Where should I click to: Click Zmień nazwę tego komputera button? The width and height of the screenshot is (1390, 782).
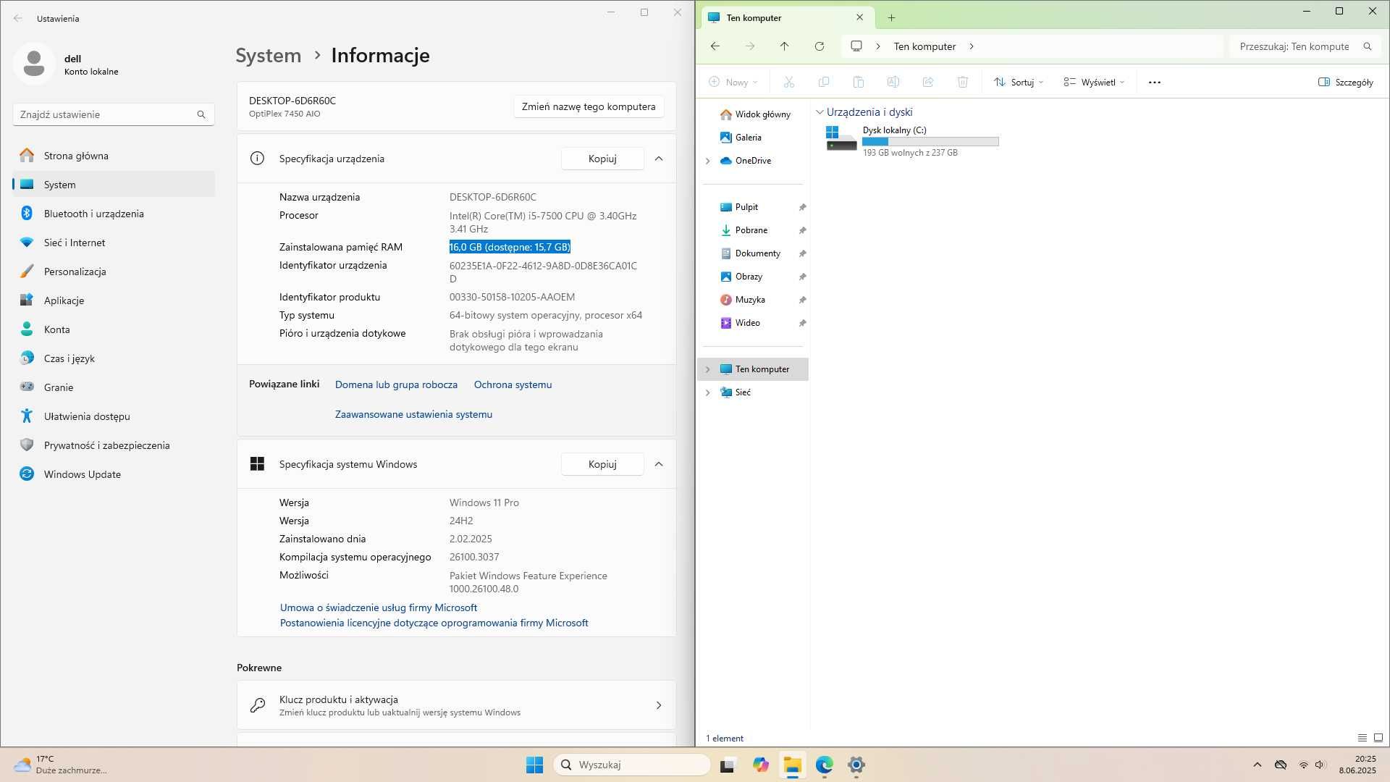tap(589, 106)
